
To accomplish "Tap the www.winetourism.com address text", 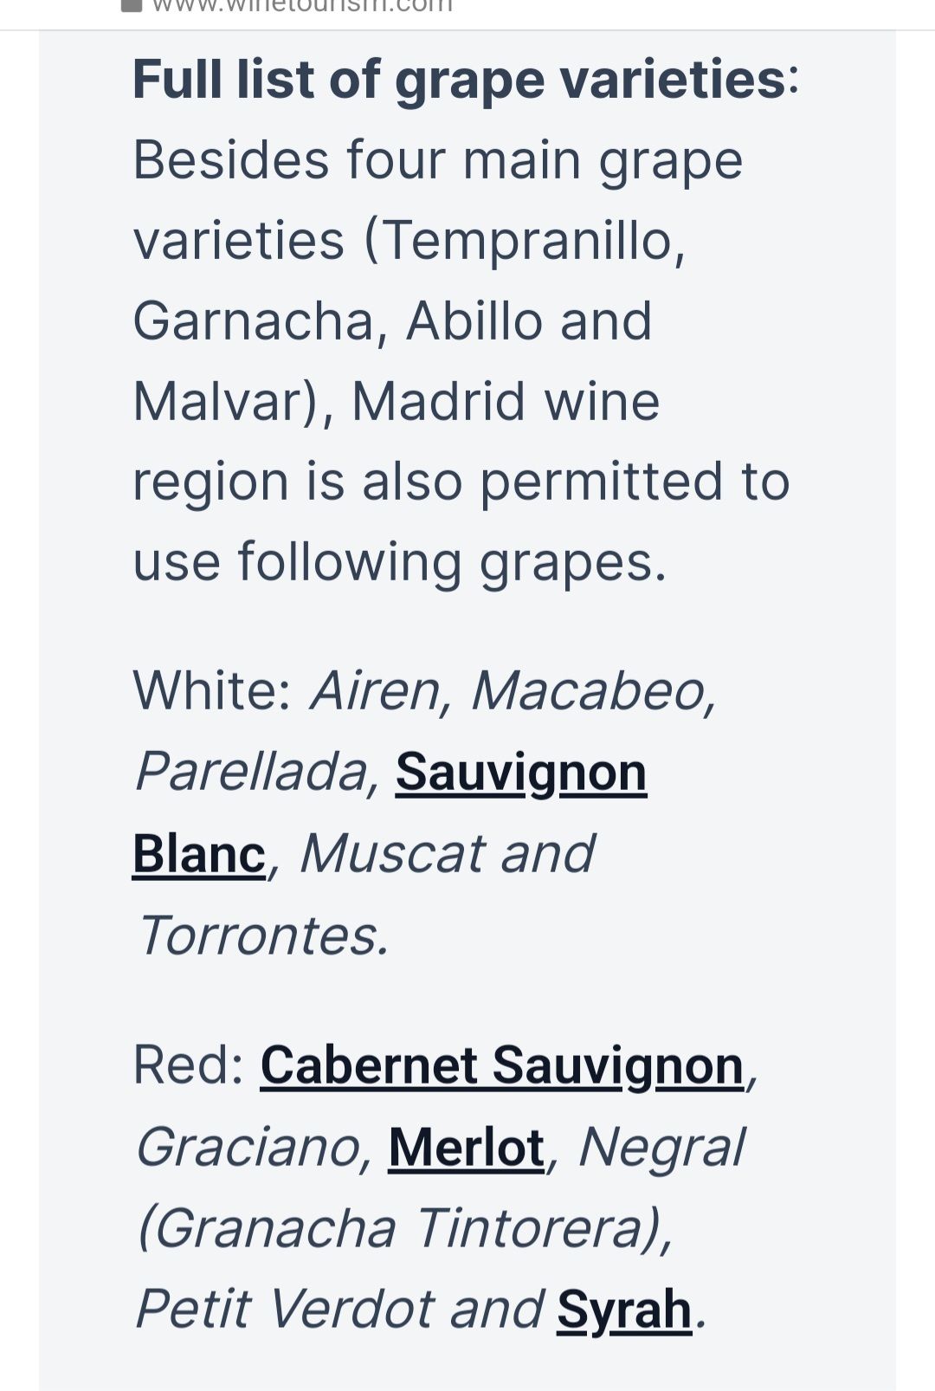I will click(302, 5).
